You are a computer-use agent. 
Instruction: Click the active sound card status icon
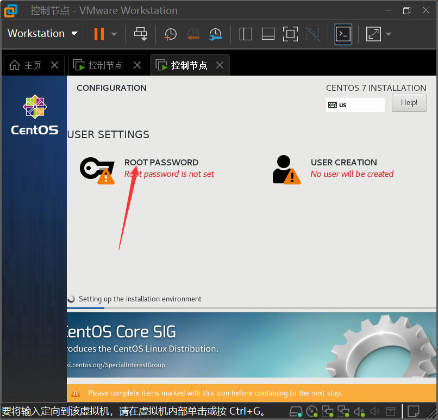coord(359,411)
